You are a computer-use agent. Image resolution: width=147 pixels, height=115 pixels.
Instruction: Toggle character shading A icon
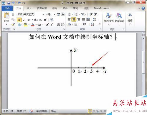pos(58,25)
